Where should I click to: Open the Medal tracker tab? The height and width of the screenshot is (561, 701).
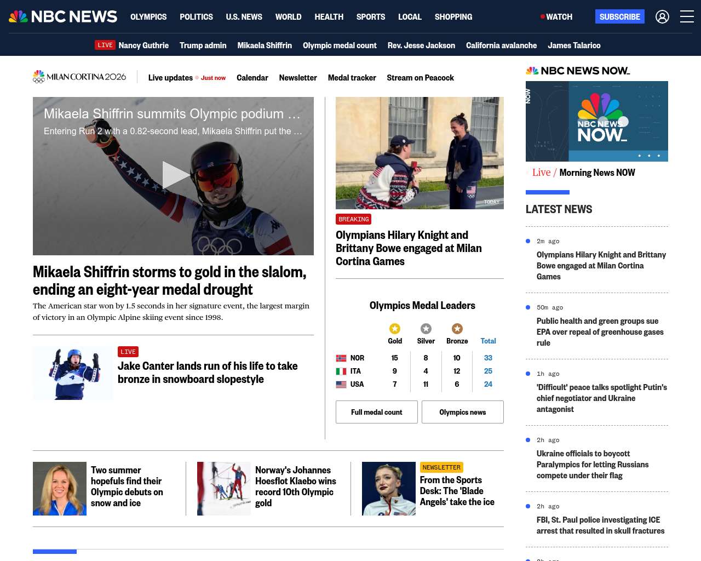[x=352, y=78]
